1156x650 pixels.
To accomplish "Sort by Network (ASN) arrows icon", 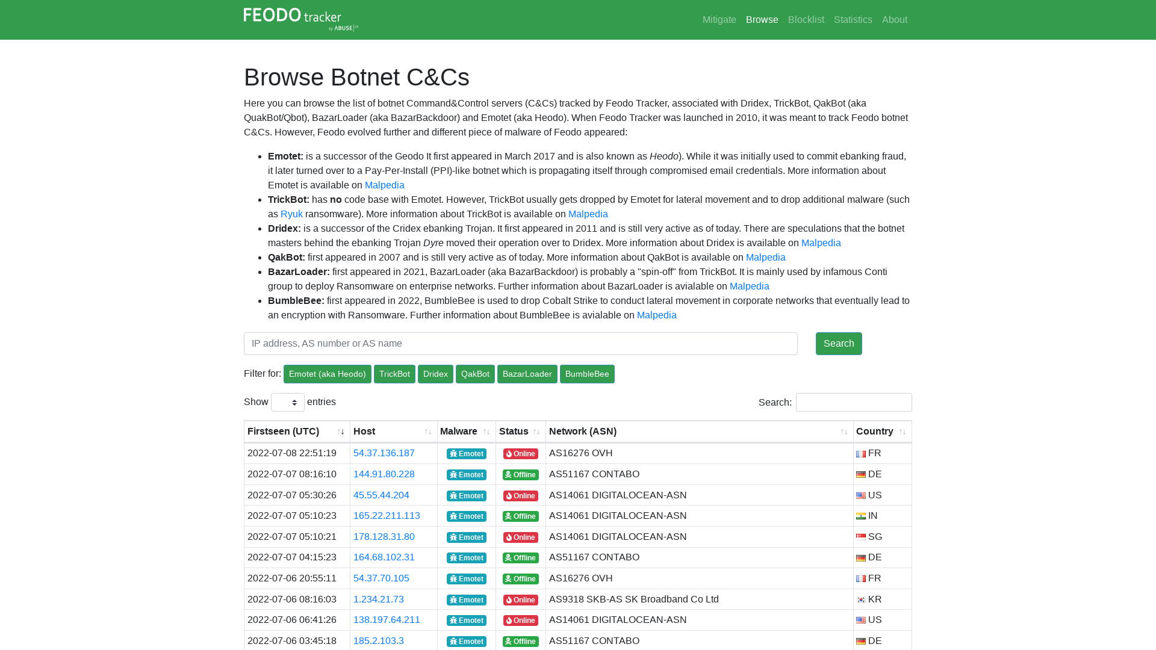I will click(x=844, y=432).
